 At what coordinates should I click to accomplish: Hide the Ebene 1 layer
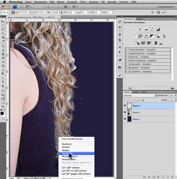(125, 119)
